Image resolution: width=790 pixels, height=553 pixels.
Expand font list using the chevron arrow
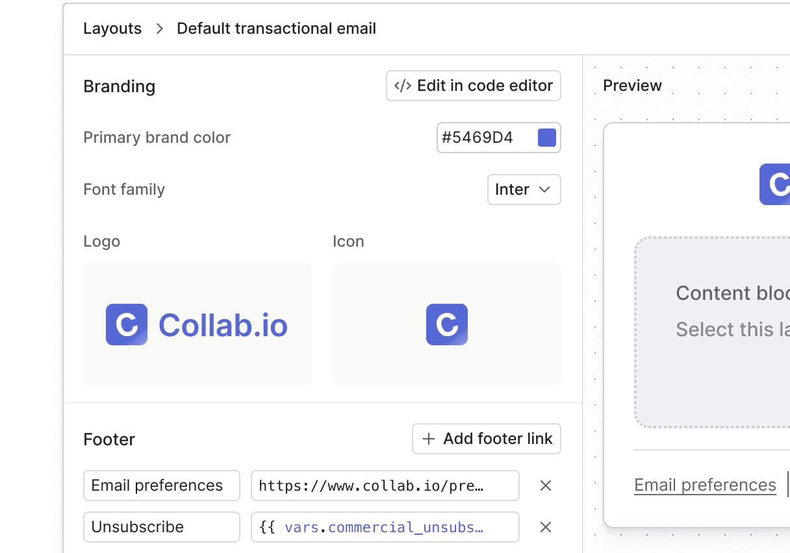pos(545,190)
